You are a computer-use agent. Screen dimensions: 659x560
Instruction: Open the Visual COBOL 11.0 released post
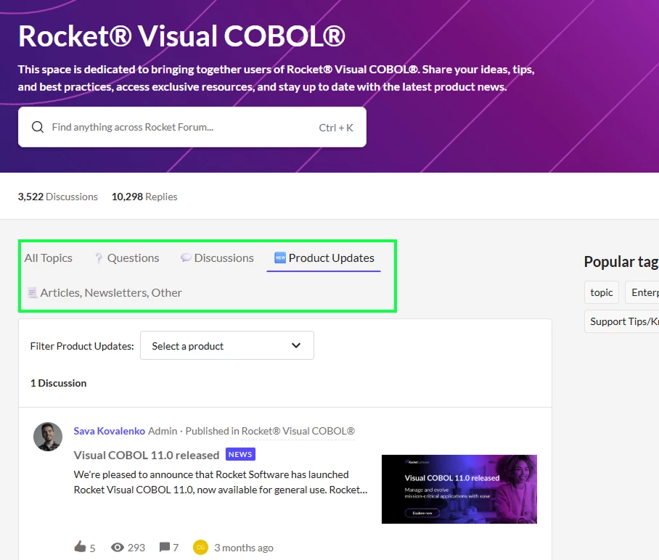coord(147,455)
